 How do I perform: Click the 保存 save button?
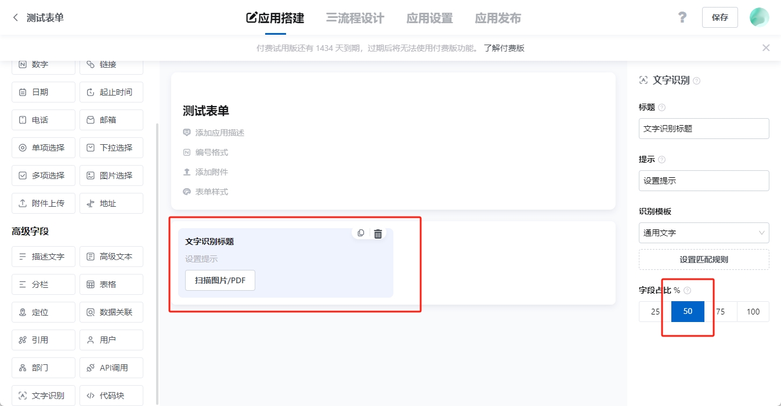pyautogui.click(x=719, y=17)
